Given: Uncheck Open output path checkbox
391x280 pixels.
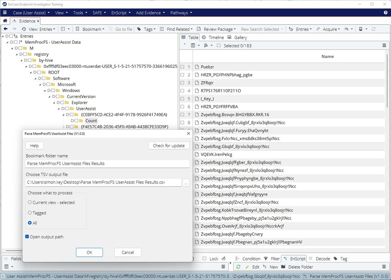Looking at the screenshot, I should pyautogui.click(x=27, y=237).
